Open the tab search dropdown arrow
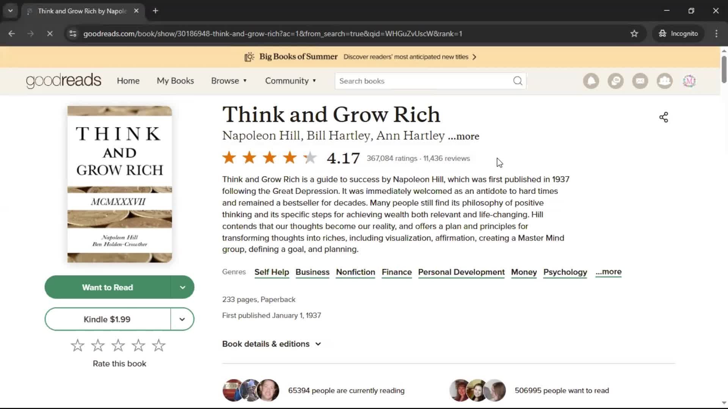Screen dimensions: 728x409 click(11, 11)
